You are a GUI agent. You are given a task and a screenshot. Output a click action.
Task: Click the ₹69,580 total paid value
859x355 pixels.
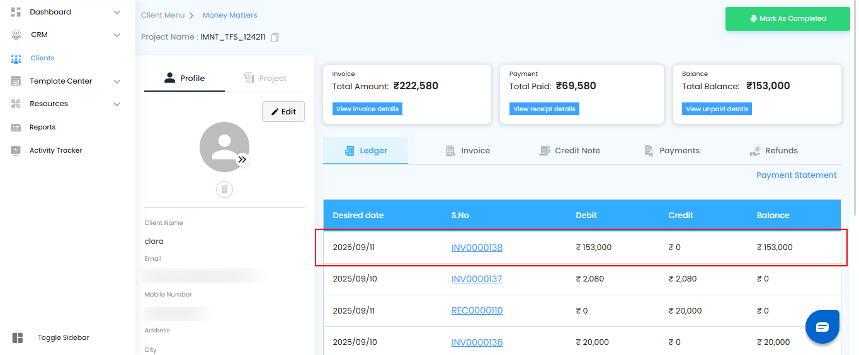click(x=576, y=86)
